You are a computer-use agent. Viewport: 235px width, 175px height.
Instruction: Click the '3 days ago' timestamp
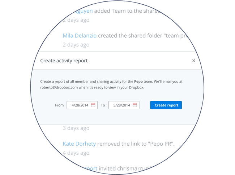76,128
